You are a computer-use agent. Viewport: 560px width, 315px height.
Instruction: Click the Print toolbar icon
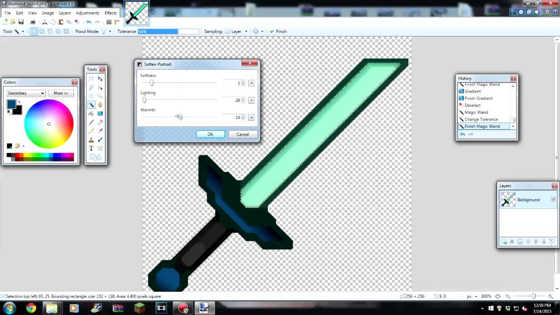coord(33,22)
